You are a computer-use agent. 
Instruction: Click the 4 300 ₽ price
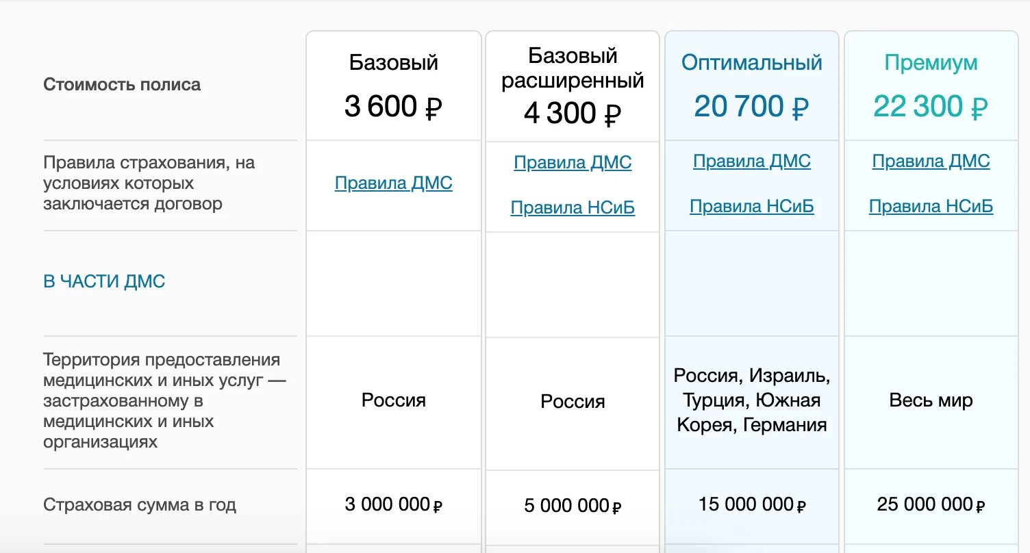pos(573,114)
